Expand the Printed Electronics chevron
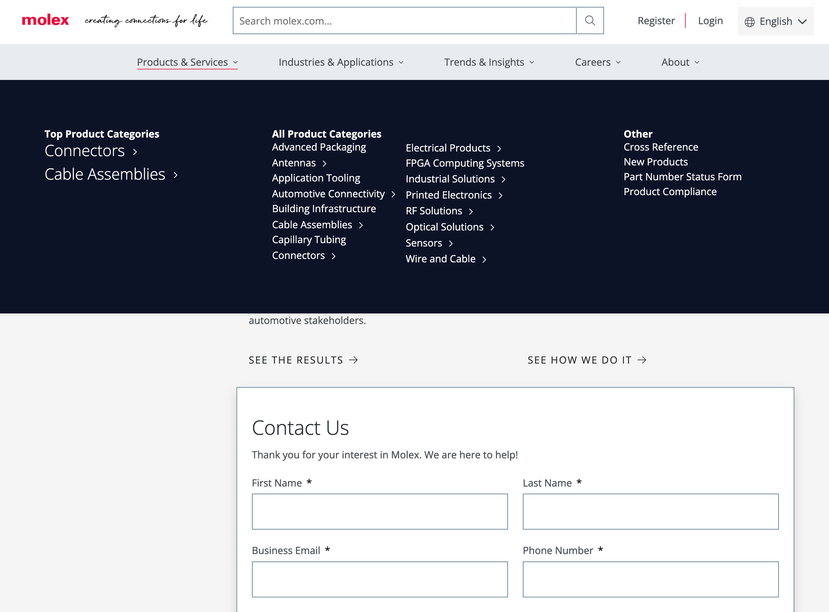This screenshot has height=612, width=829. pyautogui.click(x=501, y=196)
